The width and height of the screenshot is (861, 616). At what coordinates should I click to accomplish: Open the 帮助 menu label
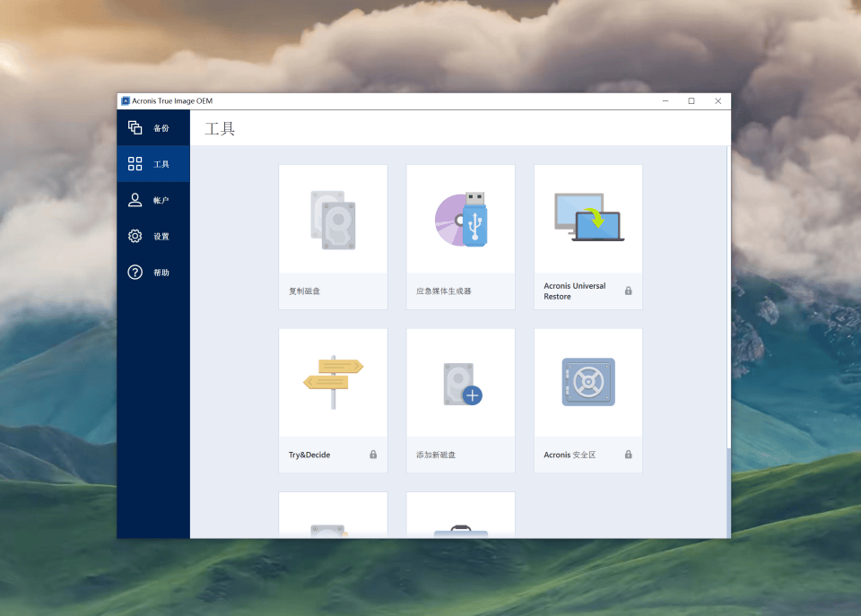161,273
